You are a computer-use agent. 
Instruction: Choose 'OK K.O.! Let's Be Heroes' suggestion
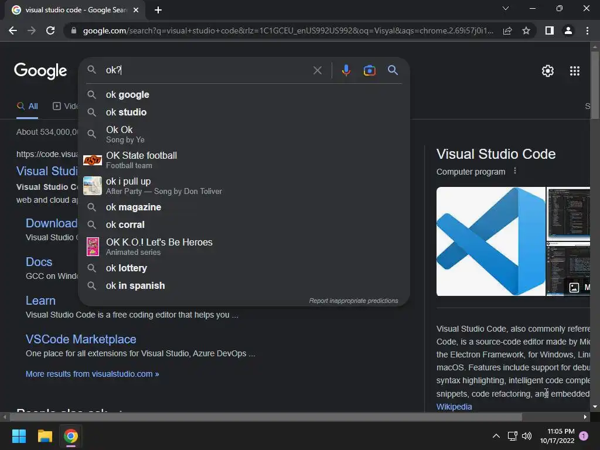pos(244,247)
